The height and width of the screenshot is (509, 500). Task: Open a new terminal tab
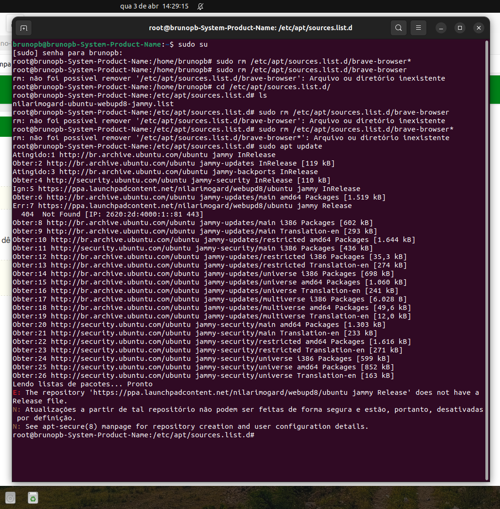point(24,28)
